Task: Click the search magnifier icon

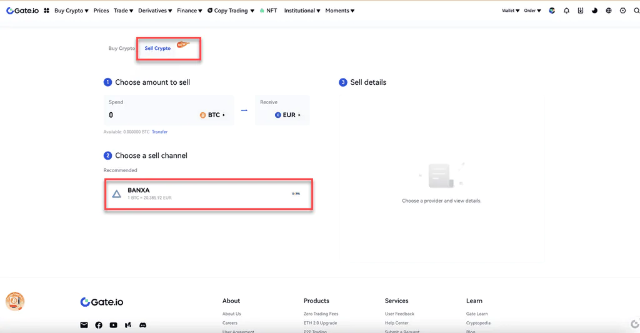Action: coord(636,11)
